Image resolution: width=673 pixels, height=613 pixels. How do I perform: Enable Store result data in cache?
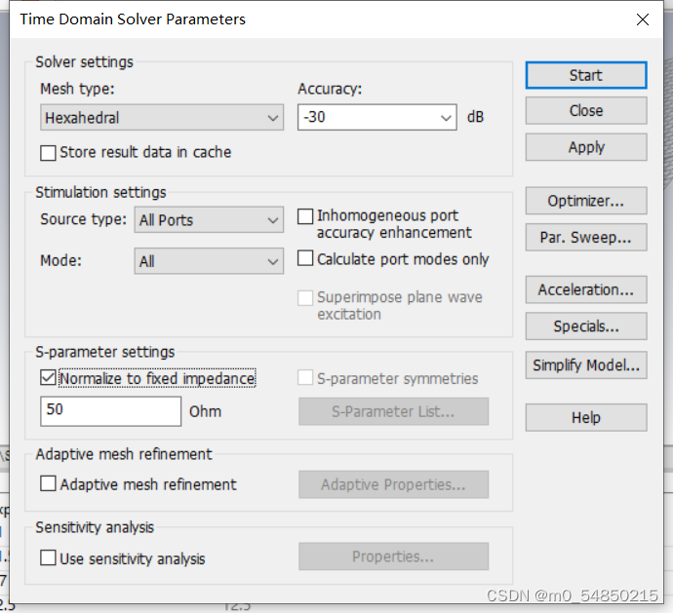(48, 153)
